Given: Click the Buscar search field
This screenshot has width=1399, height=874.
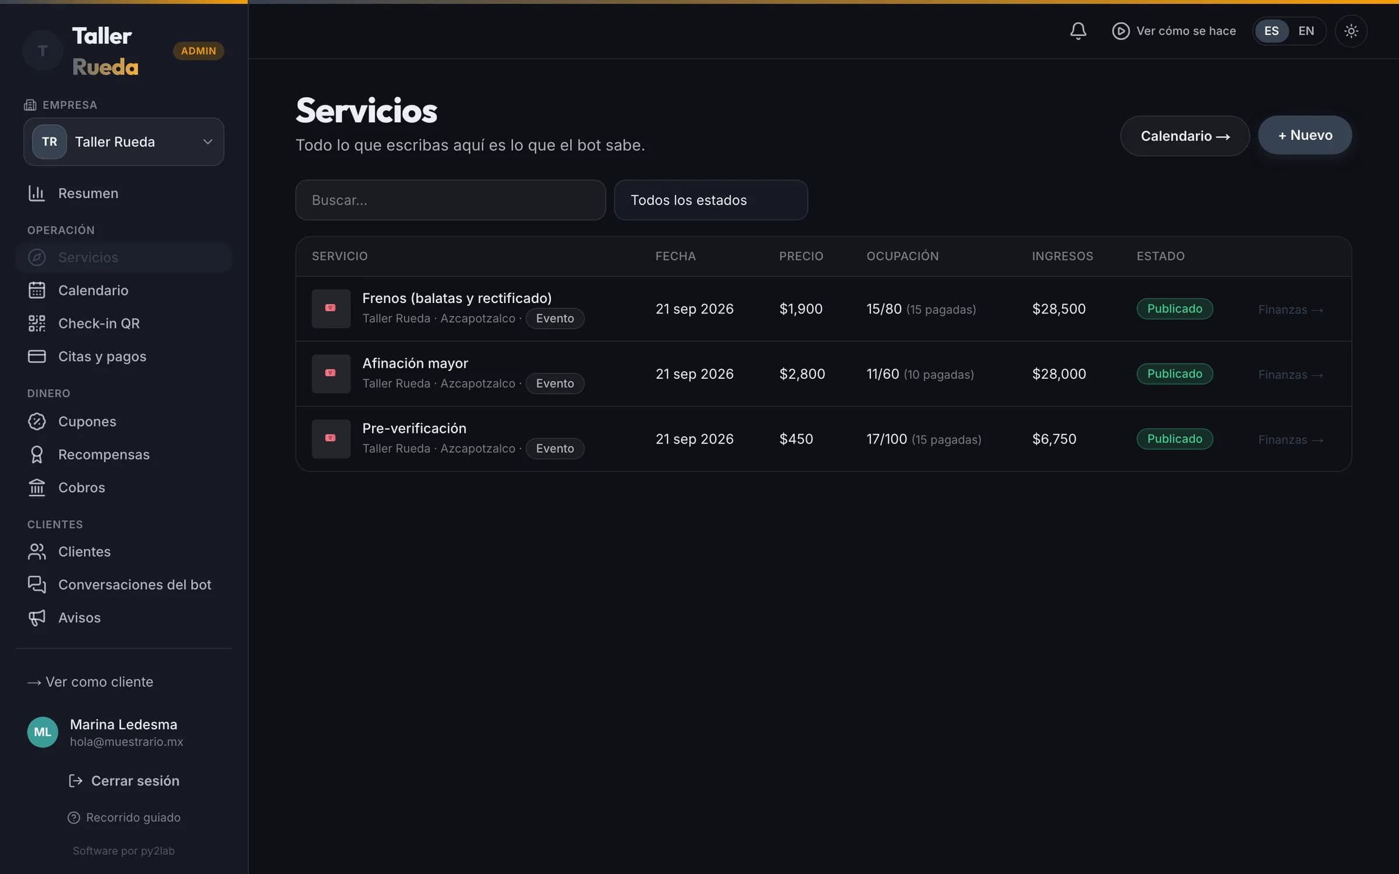Looking at the screenshot, I should [450, 200].
